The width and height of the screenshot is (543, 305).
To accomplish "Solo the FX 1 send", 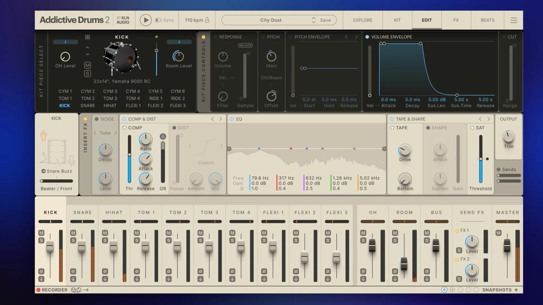I will point(459,250).
